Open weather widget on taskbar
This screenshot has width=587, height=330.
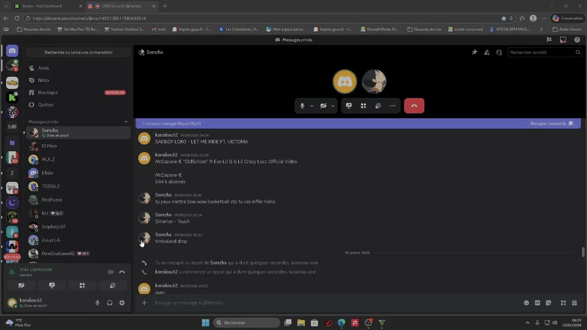coord(17,323)
